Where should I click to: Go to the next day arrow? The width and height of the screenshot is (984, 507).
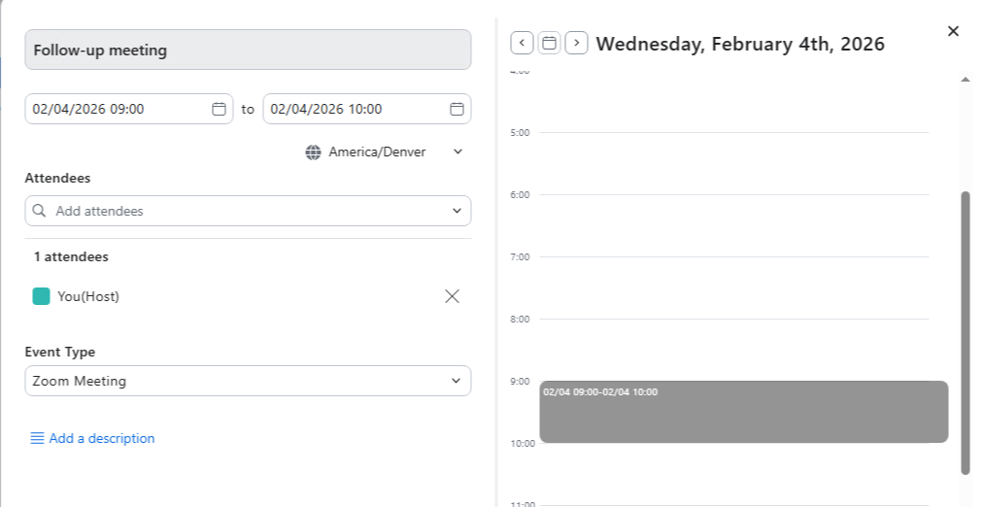tap(576, 43)
